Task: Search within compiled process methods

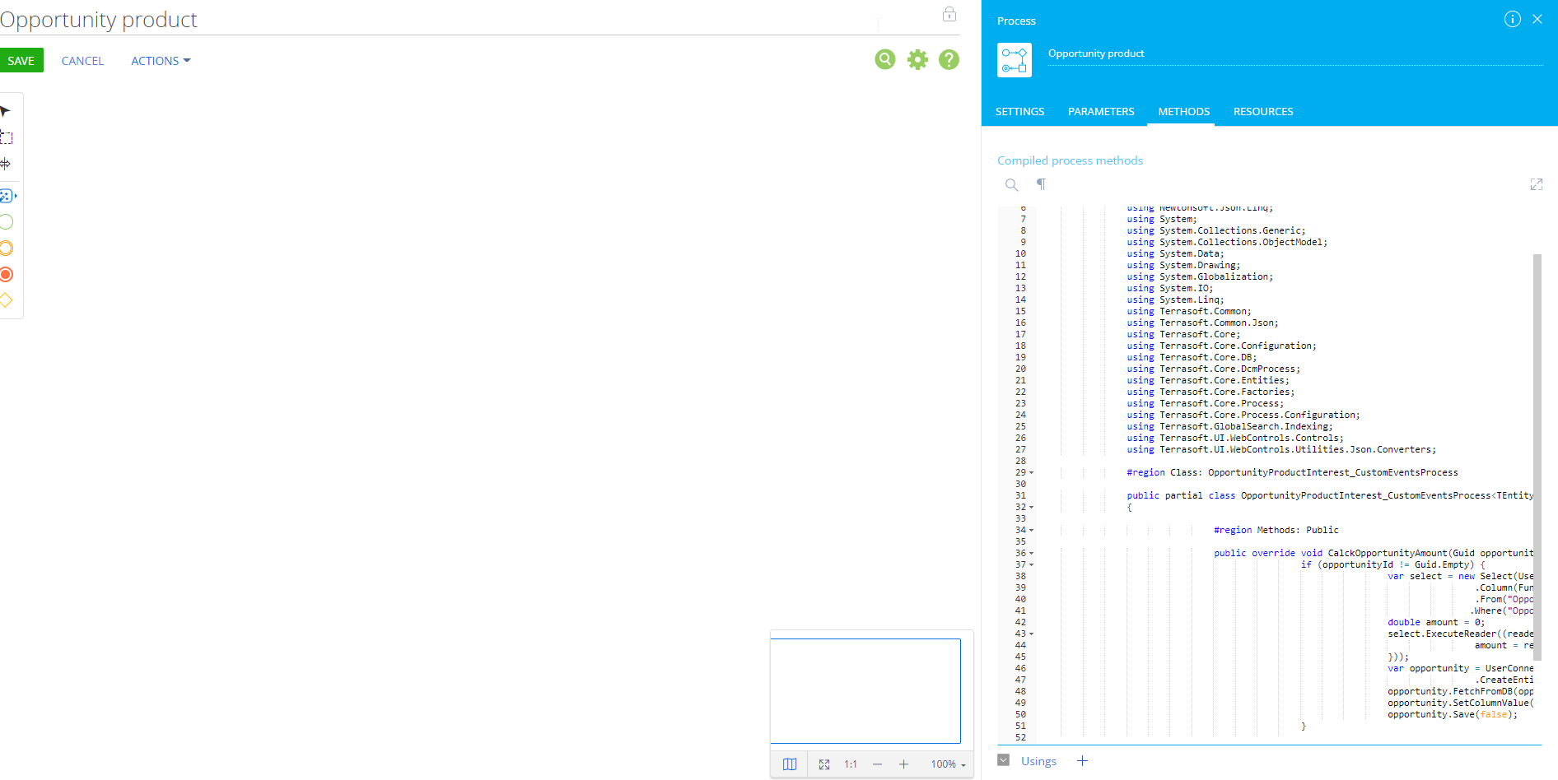Action: tap(1012, 184)
